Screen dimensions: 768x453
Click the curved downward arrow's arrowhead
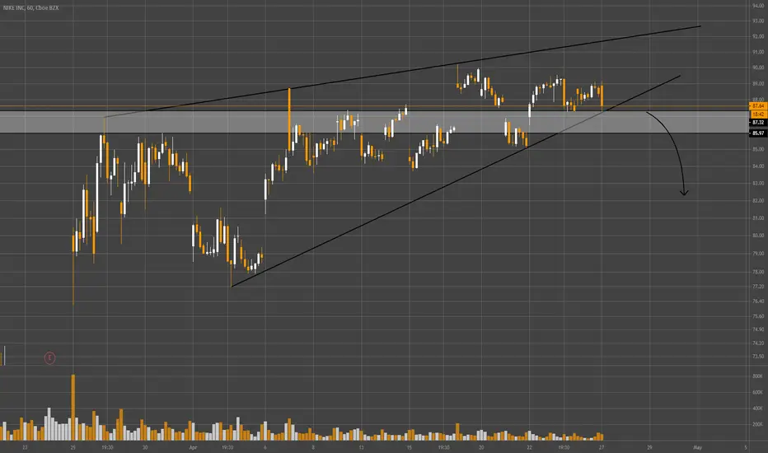pyautogui.click(x=684, y=193)
